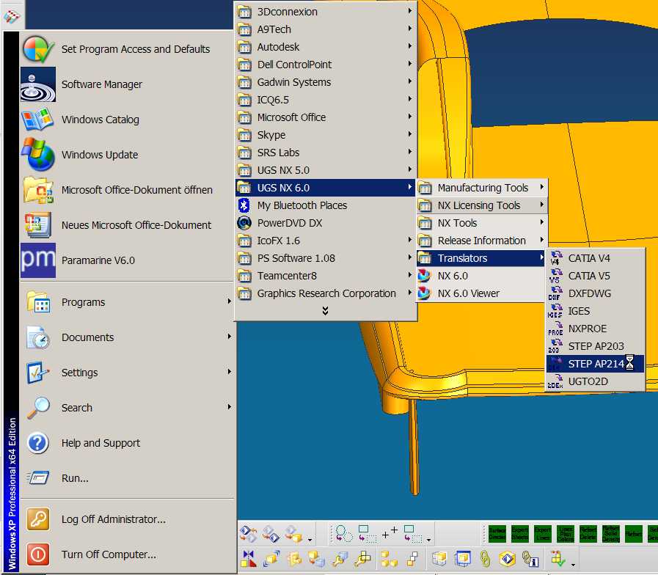
Task: Expand the Documents submenu arrow
Action: 229,337
